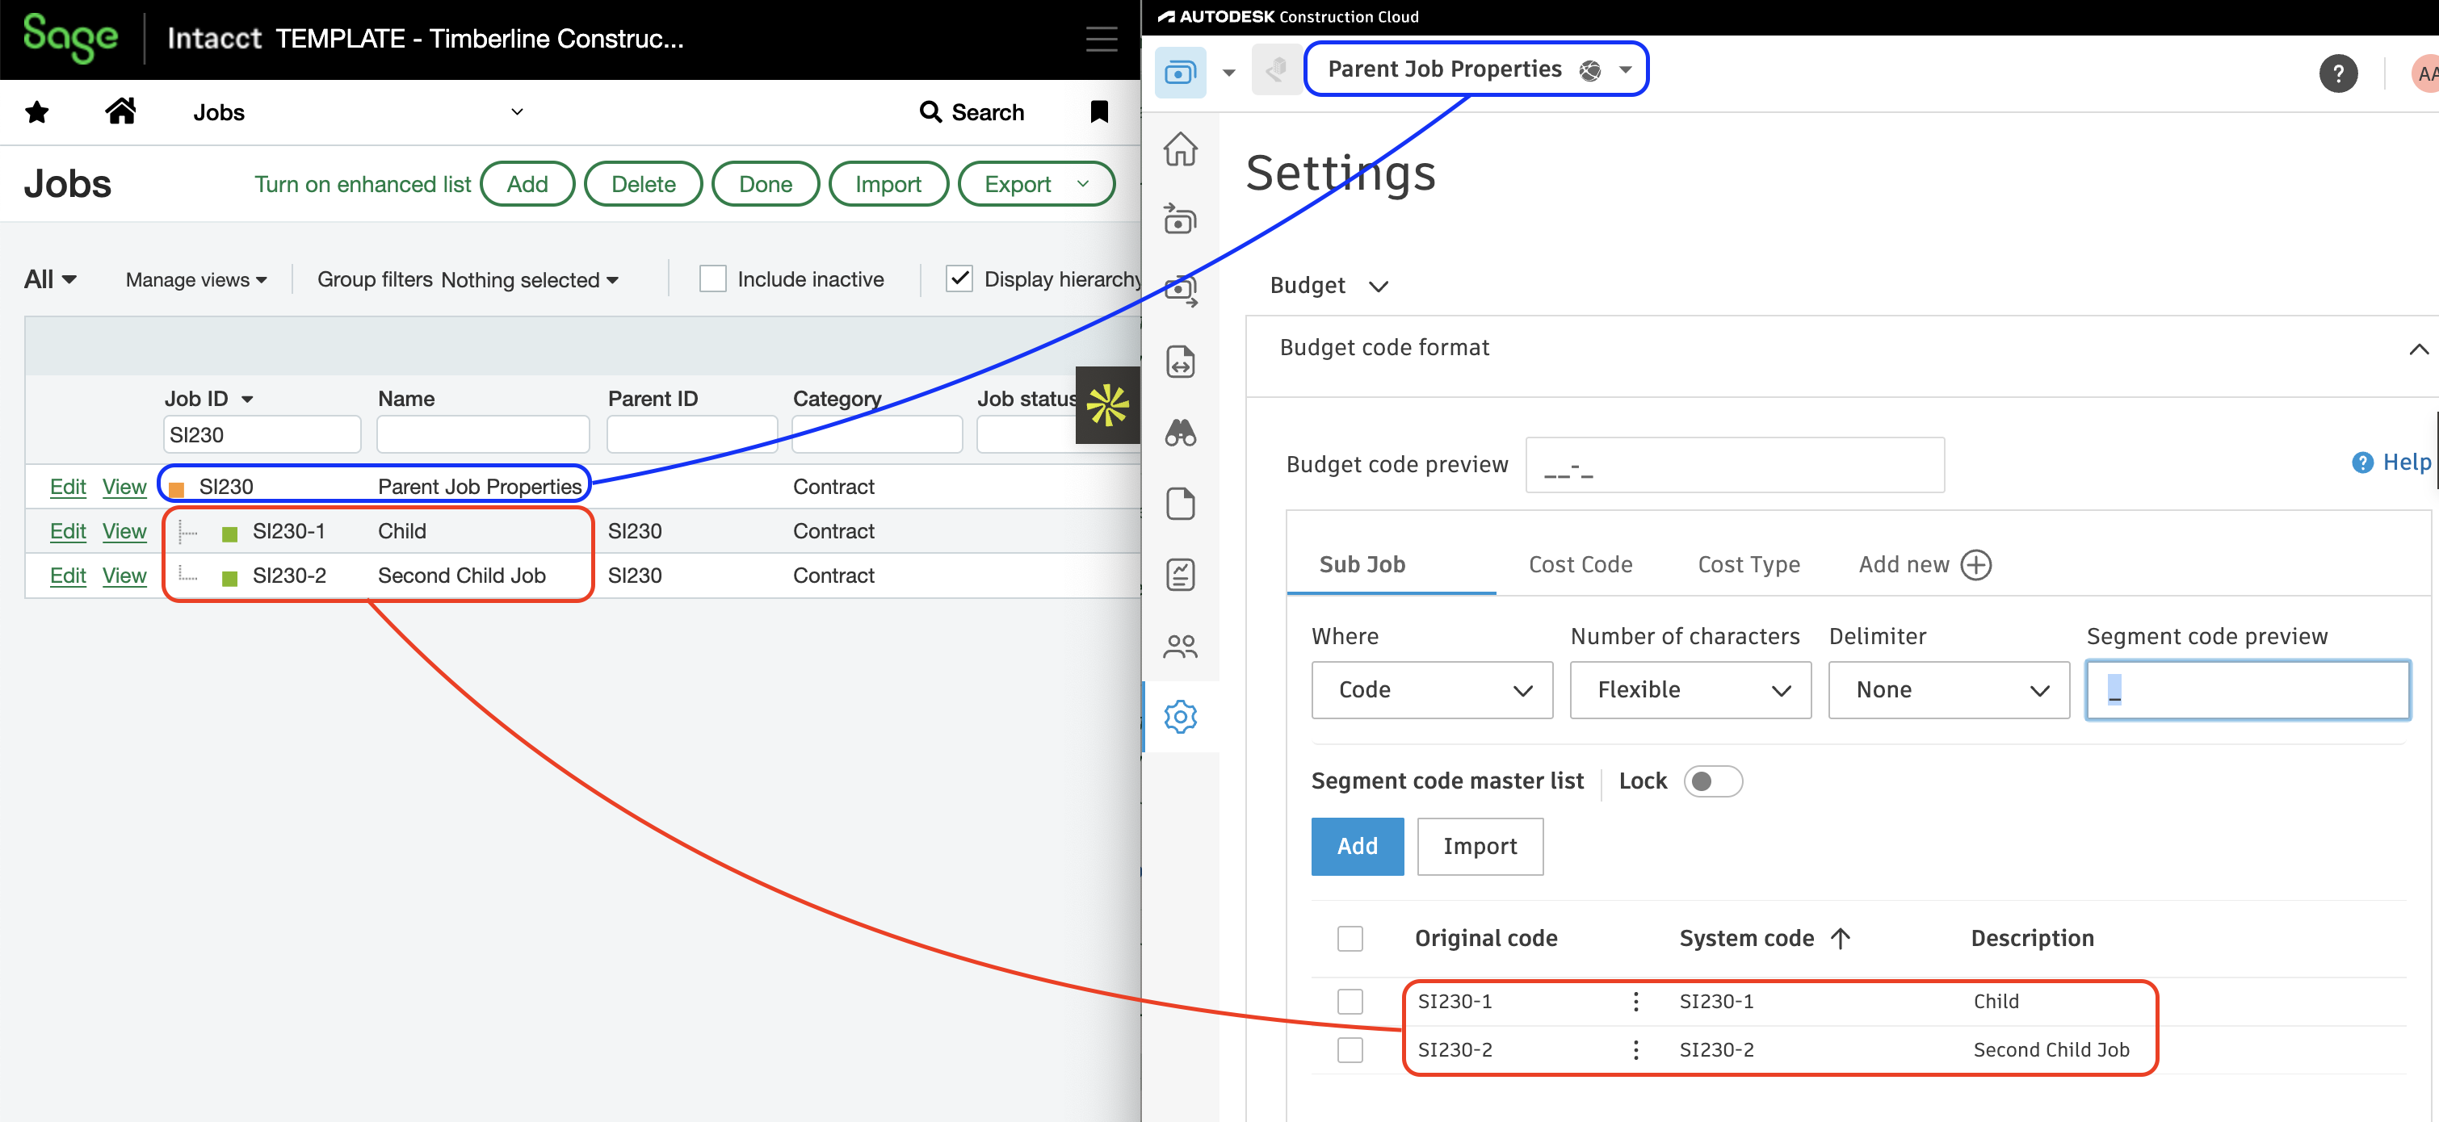This screenshot has height=1122, width=2439.
Task: Uncheck the Display hierarchy checkbox
Action: (x=958, y=279)
